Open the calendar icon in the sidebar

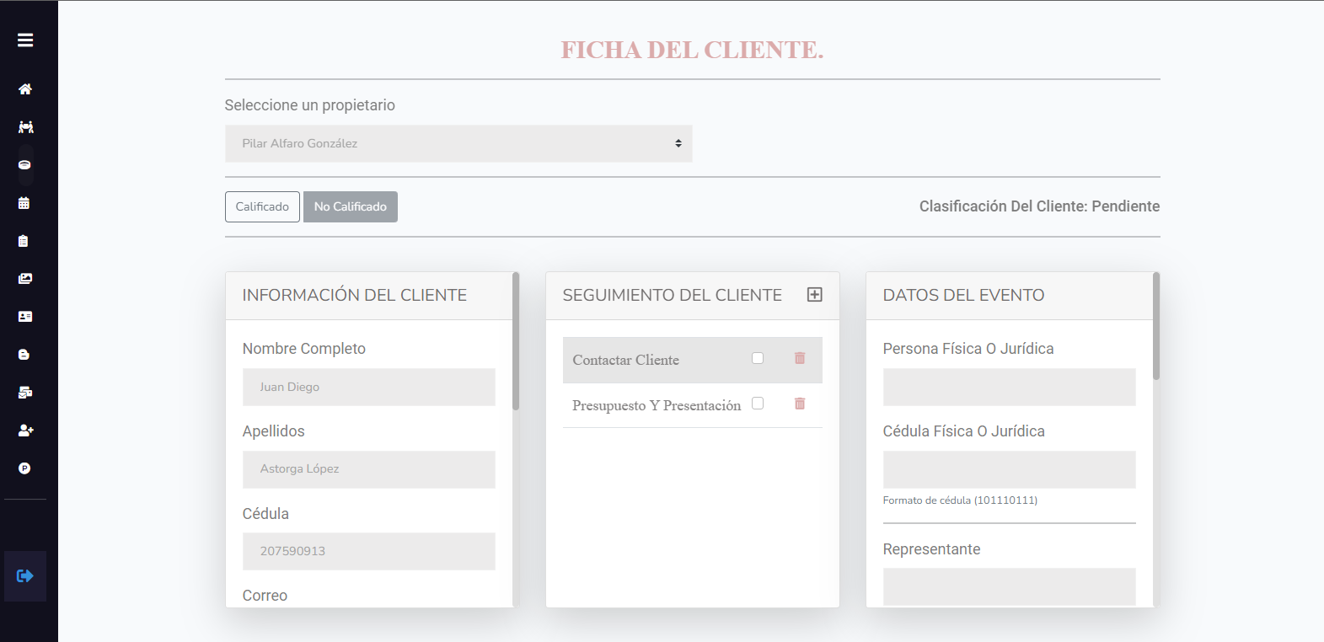tap(24, 203)
